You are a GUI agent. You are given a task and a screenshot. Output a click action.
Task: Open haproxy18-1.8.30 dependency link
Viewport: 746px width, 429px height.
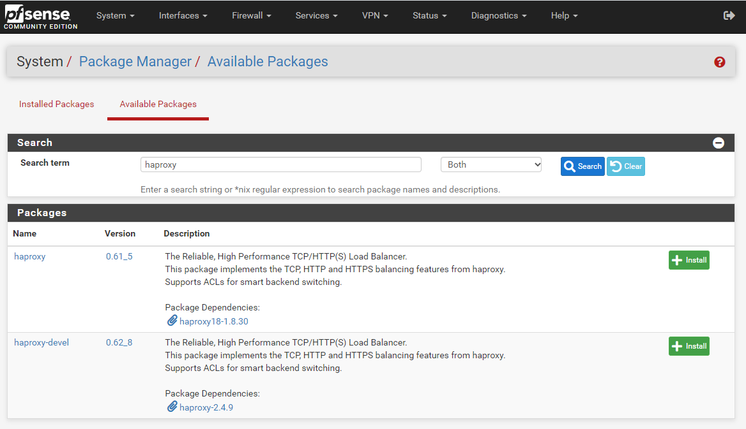point(213,322)
